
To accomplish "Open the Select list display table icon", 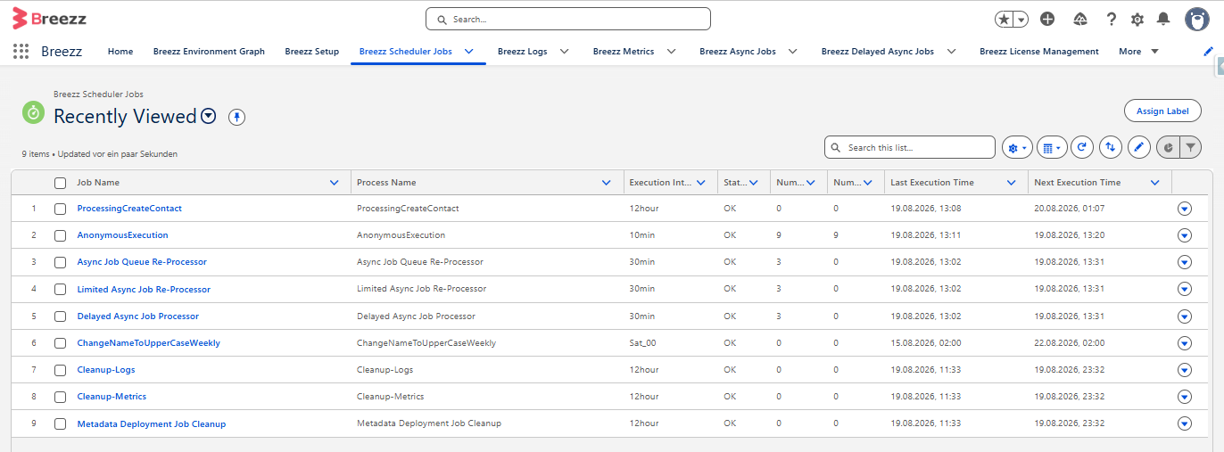I will pyautogui.click(x=1052, y=147).
